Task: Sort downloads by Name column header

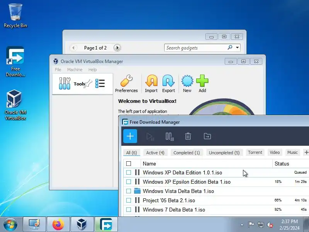Action: tap(207, 164)
